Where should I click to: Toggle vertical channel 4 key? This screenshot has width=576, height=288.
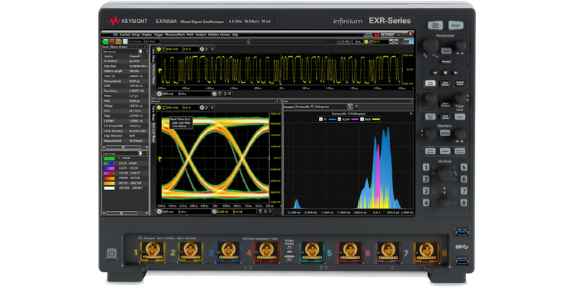426,202
